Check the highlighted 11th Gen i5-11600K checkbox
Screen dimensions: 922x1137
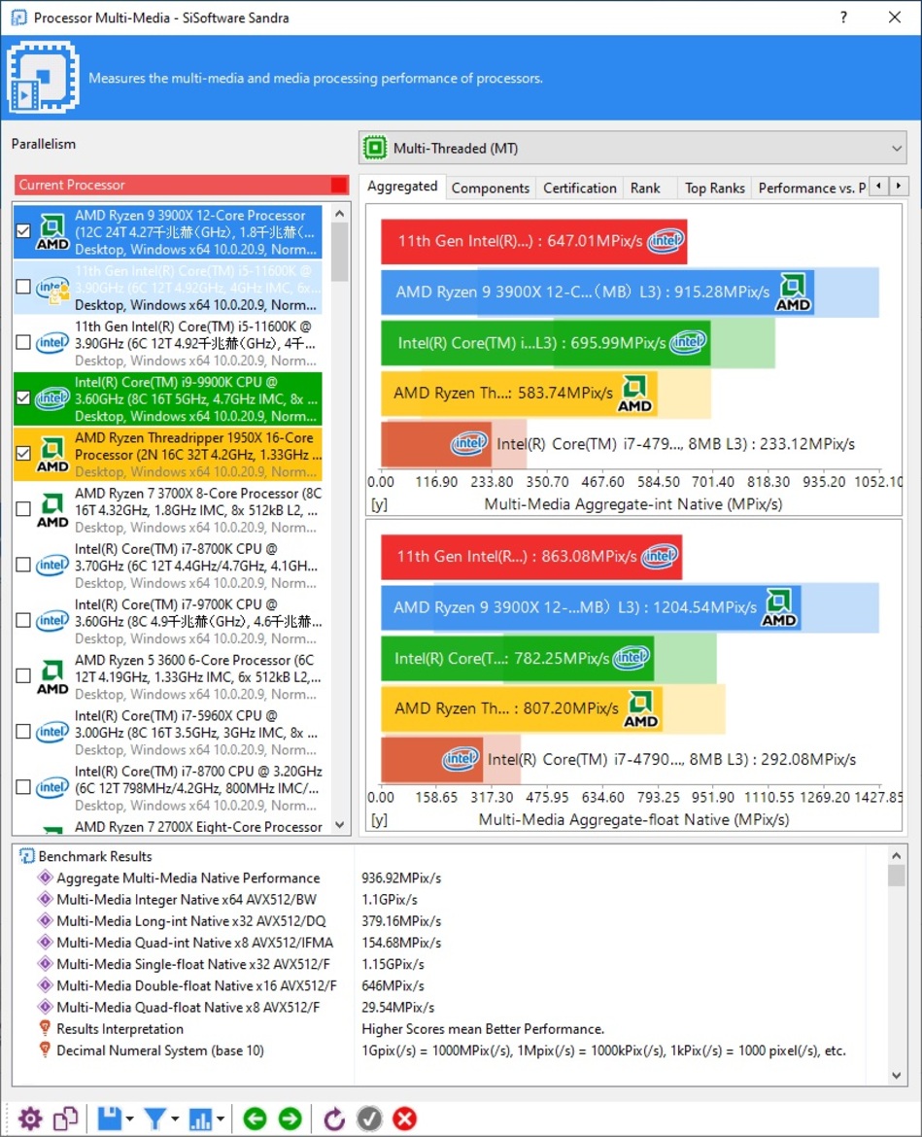[x=23, y=287]
